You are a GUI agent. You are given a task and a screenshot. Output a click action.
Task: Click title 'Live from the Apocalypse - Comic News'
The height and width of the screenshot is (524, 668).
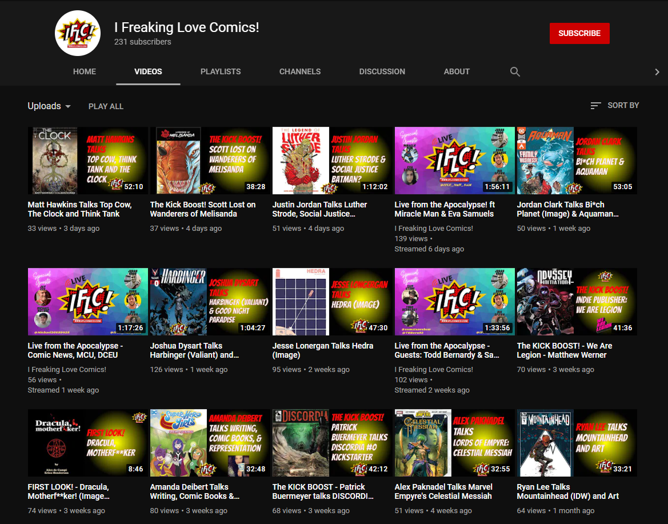tap(75, 350)
